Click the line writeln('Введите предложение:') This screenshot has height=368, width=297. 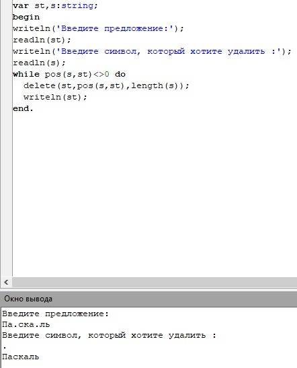98,28
